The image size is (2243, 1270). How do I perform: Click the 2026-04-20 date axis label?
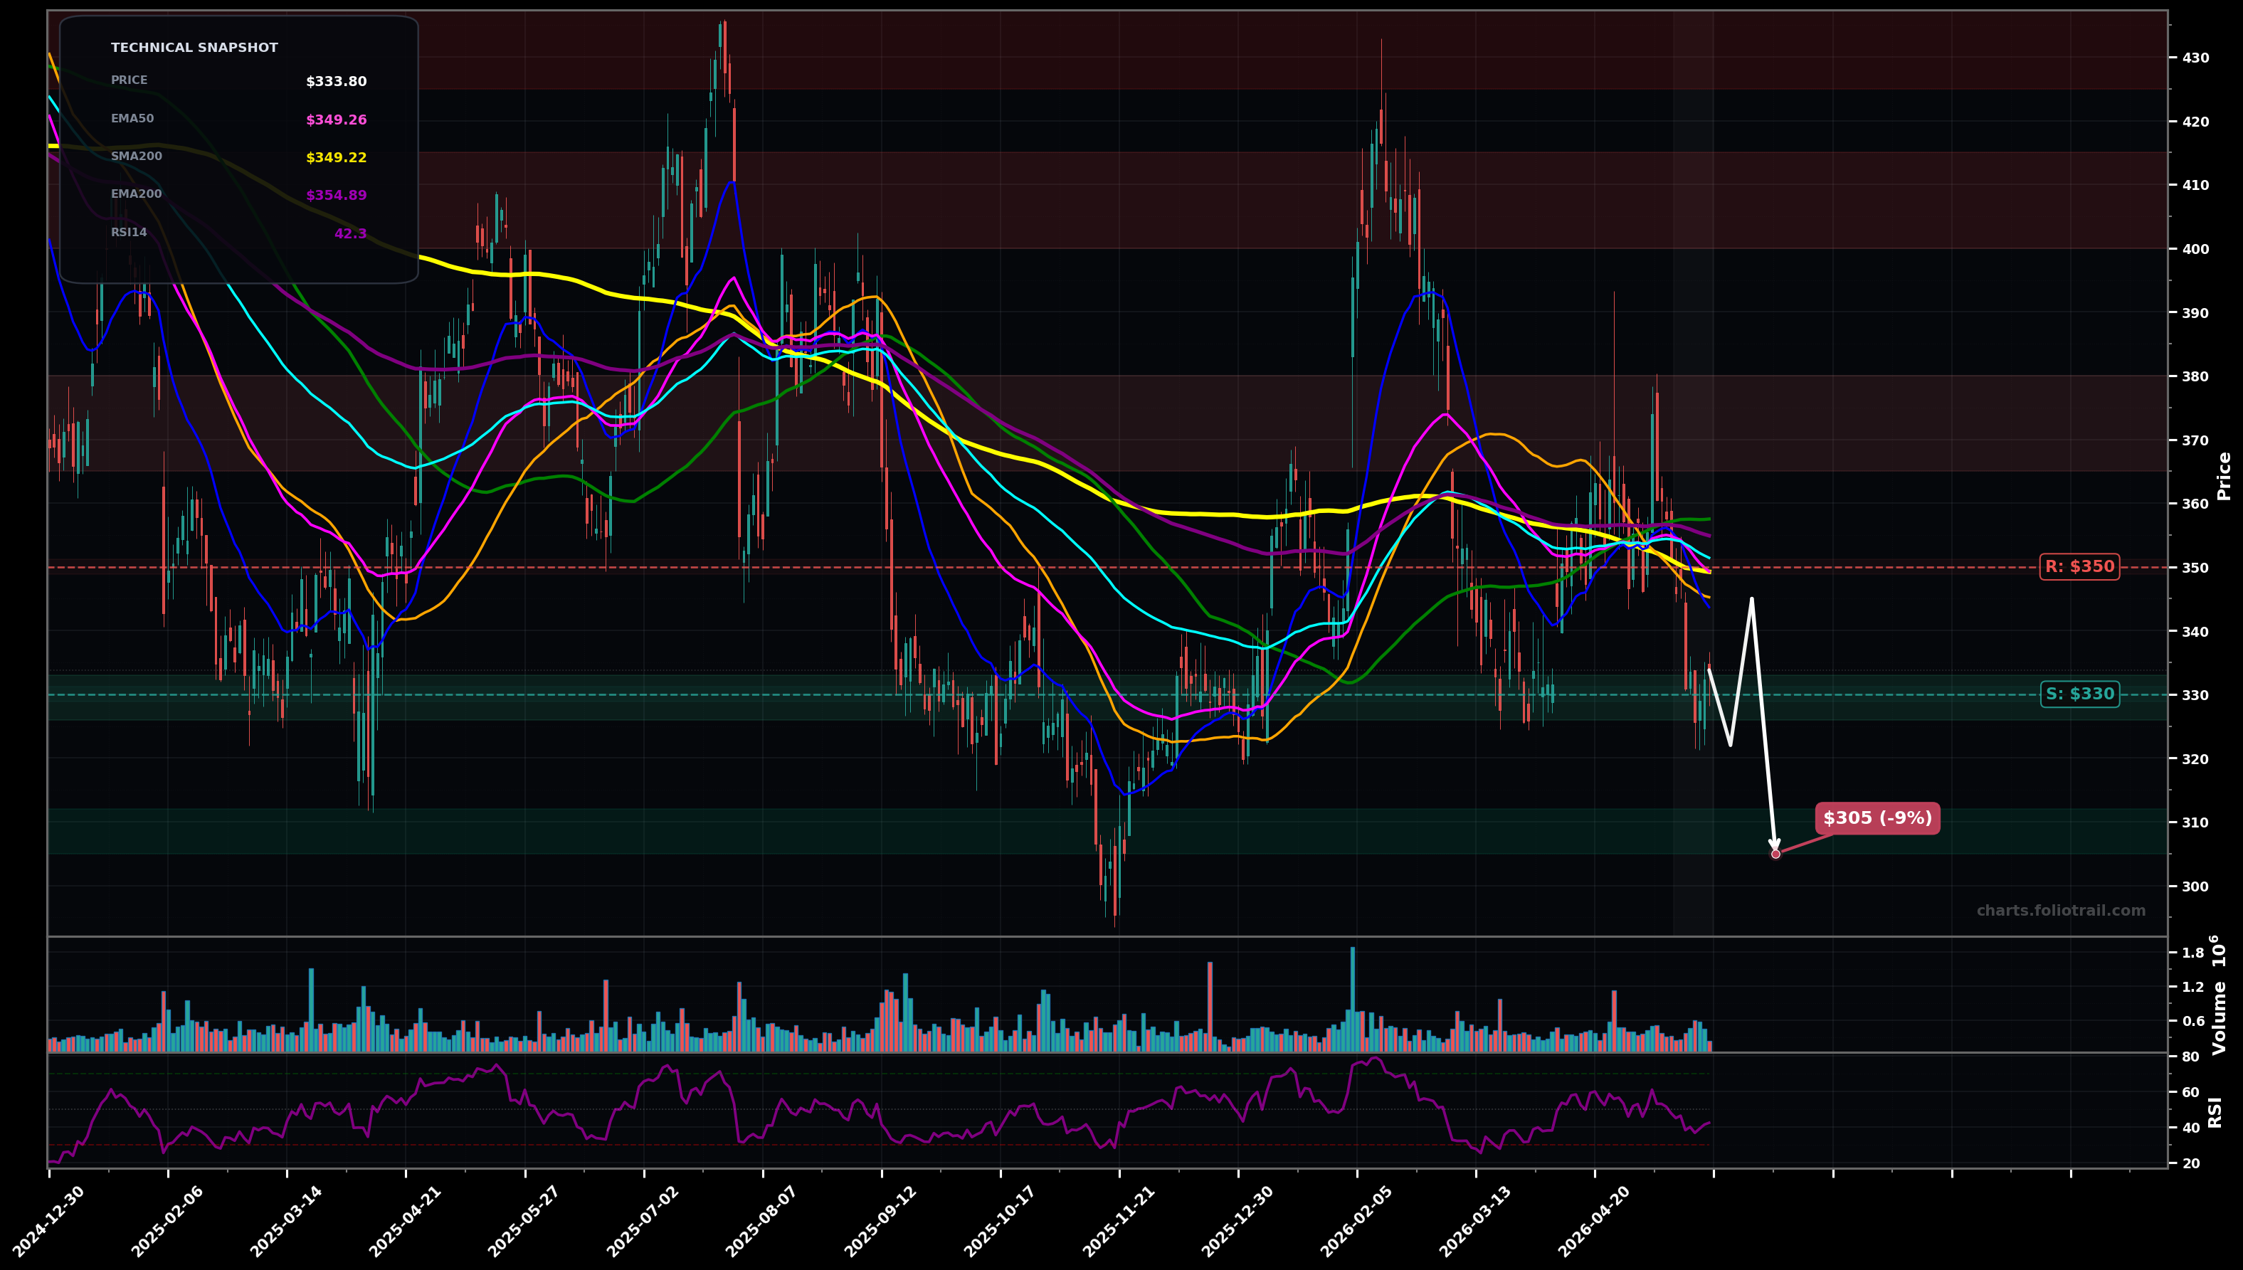coord(1594,1221)
